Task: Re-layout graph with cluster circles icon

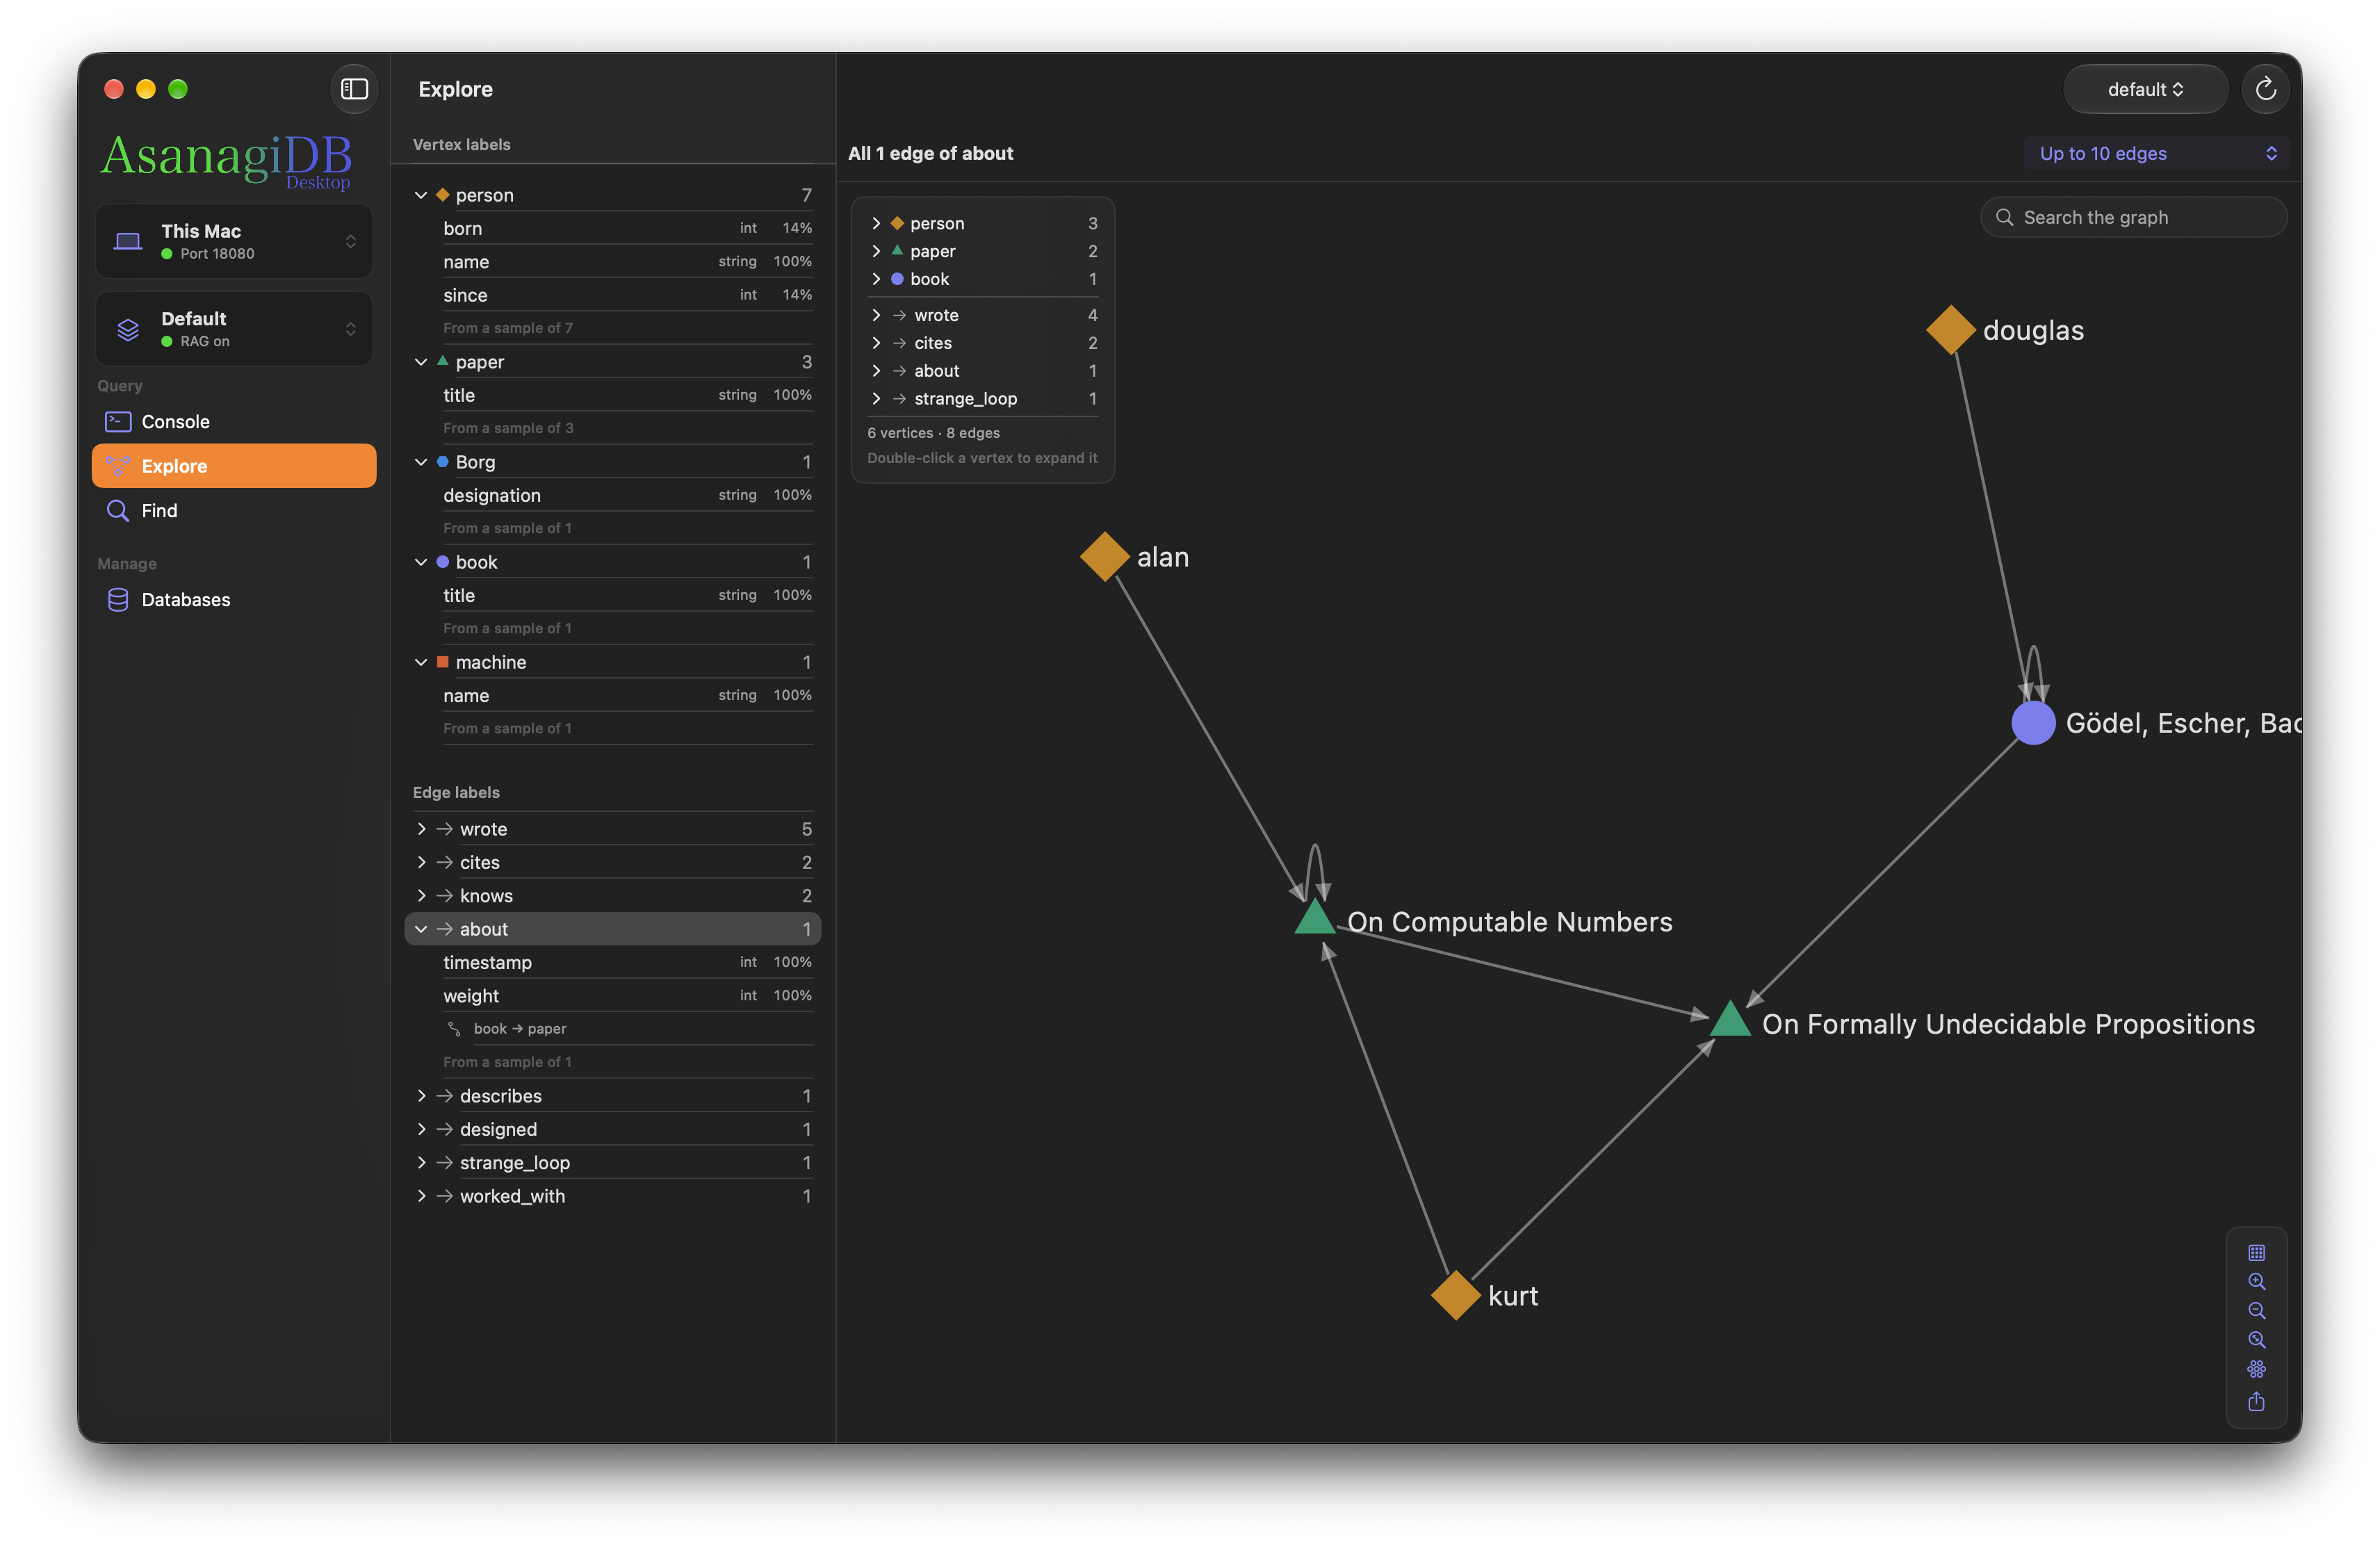Action: pos(2256,1369)
